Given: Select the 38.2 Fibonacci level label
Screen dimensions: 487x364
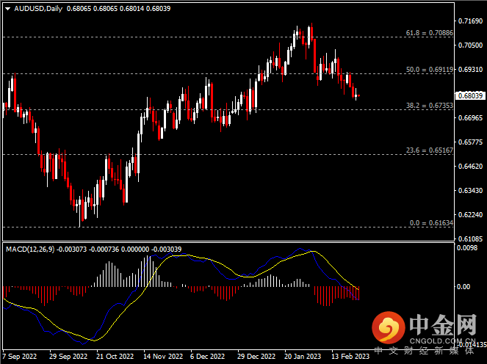Looking at the screenshot, I should pos(430,106).
